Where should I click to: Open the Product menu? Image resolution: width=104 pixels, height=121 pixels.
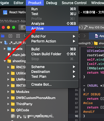pyautogui.click(x=35, y=3)
